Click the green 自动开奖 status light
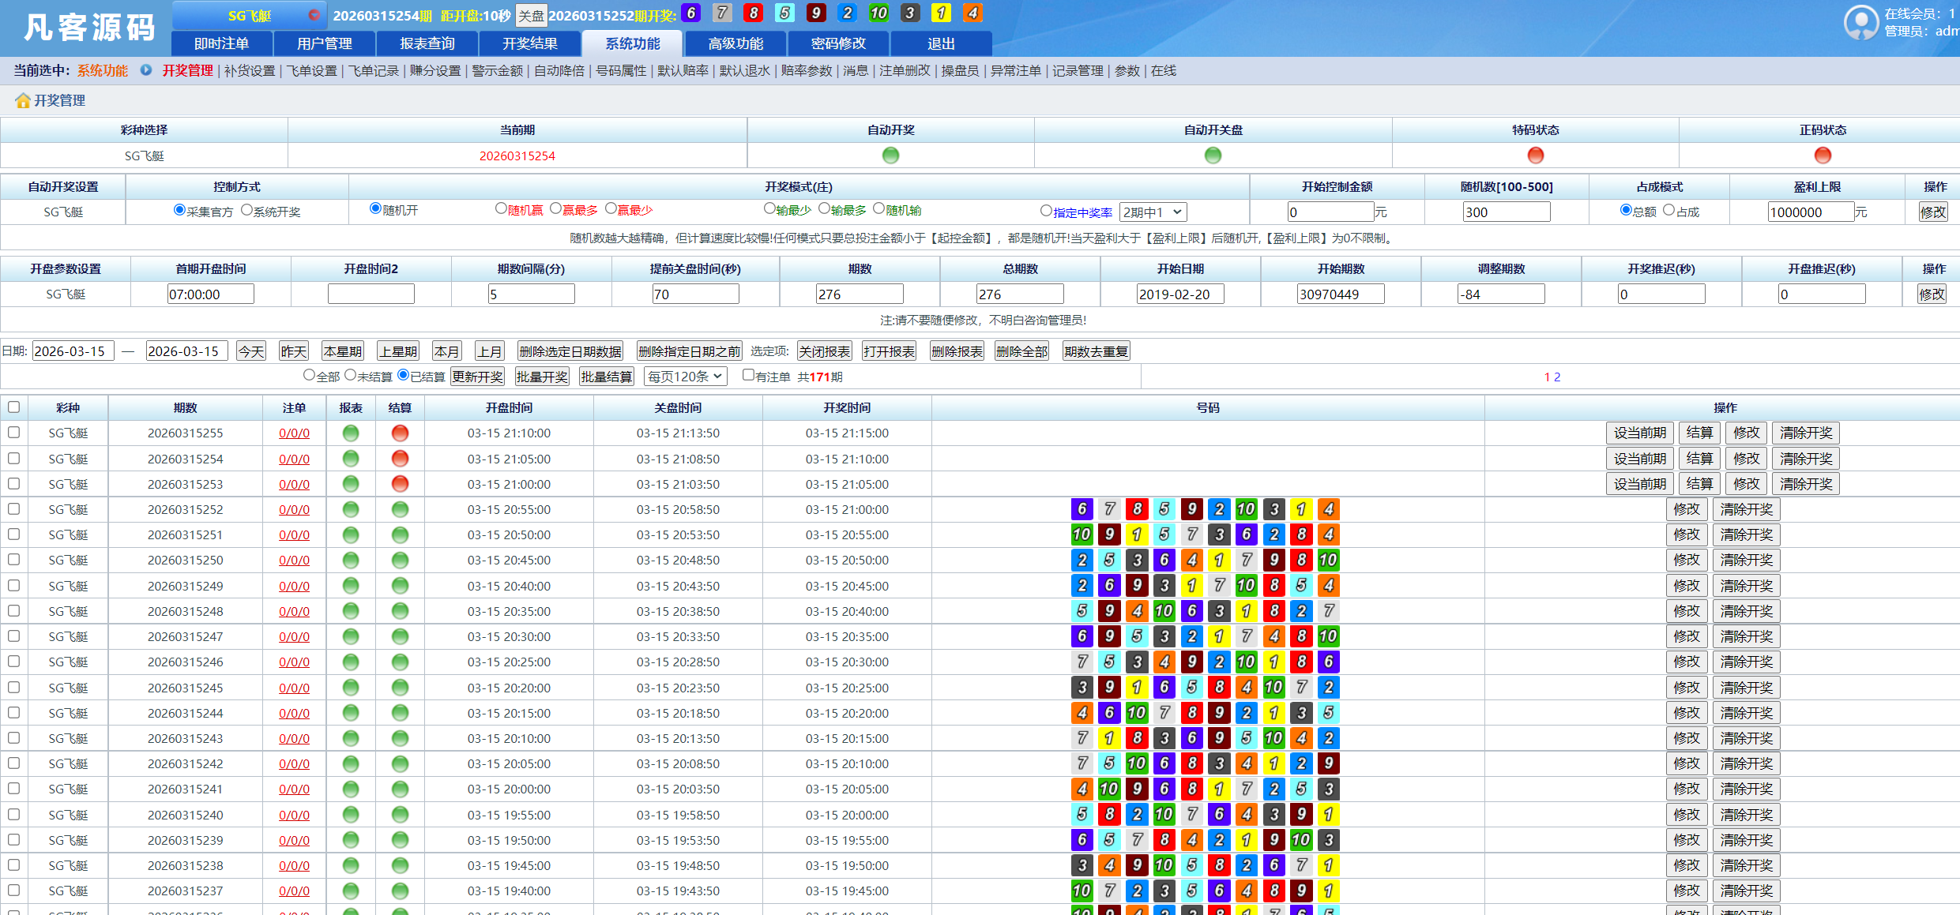The image size is (1960, 915). pyautogui.click(x=890, y=156)
